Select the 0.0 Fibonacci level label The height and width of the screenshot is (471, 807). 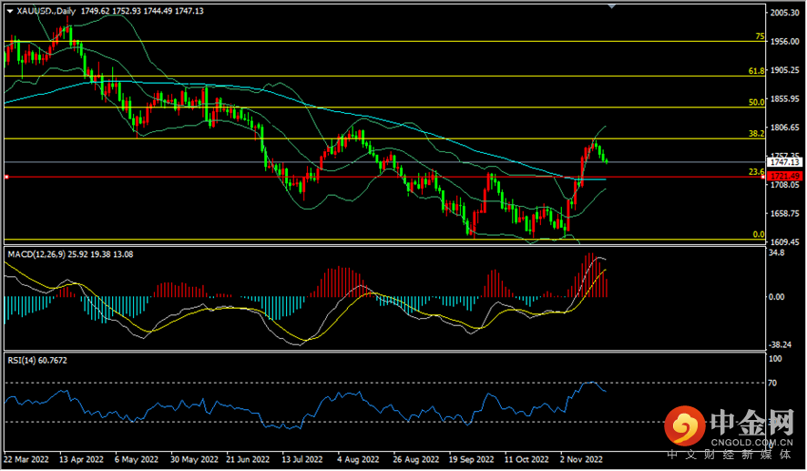pyautogui.click(x=757, y=234)
